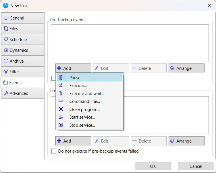216x173 pixels.
Task: Enable 'Do not execute if pre-backup events failed'
Action: [x=54, y=151]
